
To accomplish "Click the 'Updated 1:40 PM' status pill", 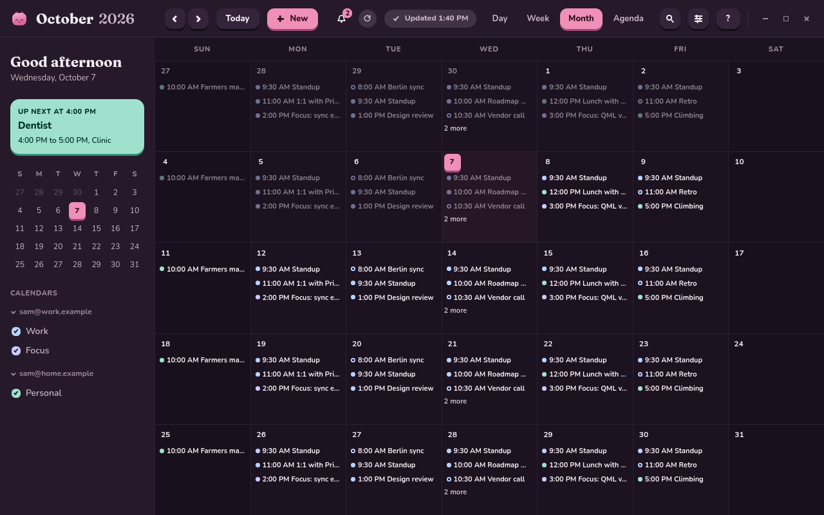I will (x=430, y=19).
